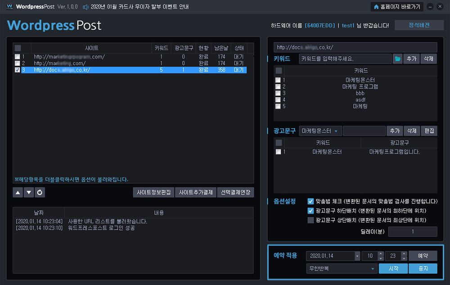Click 마케팅프로그램입니다. ad text cell
The image size is (450, 285).
coord(394,152)
